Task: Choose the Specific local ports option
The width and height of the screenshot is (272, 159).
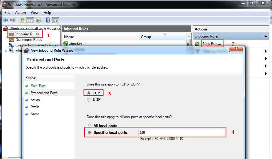Action: tap(90, 133)
